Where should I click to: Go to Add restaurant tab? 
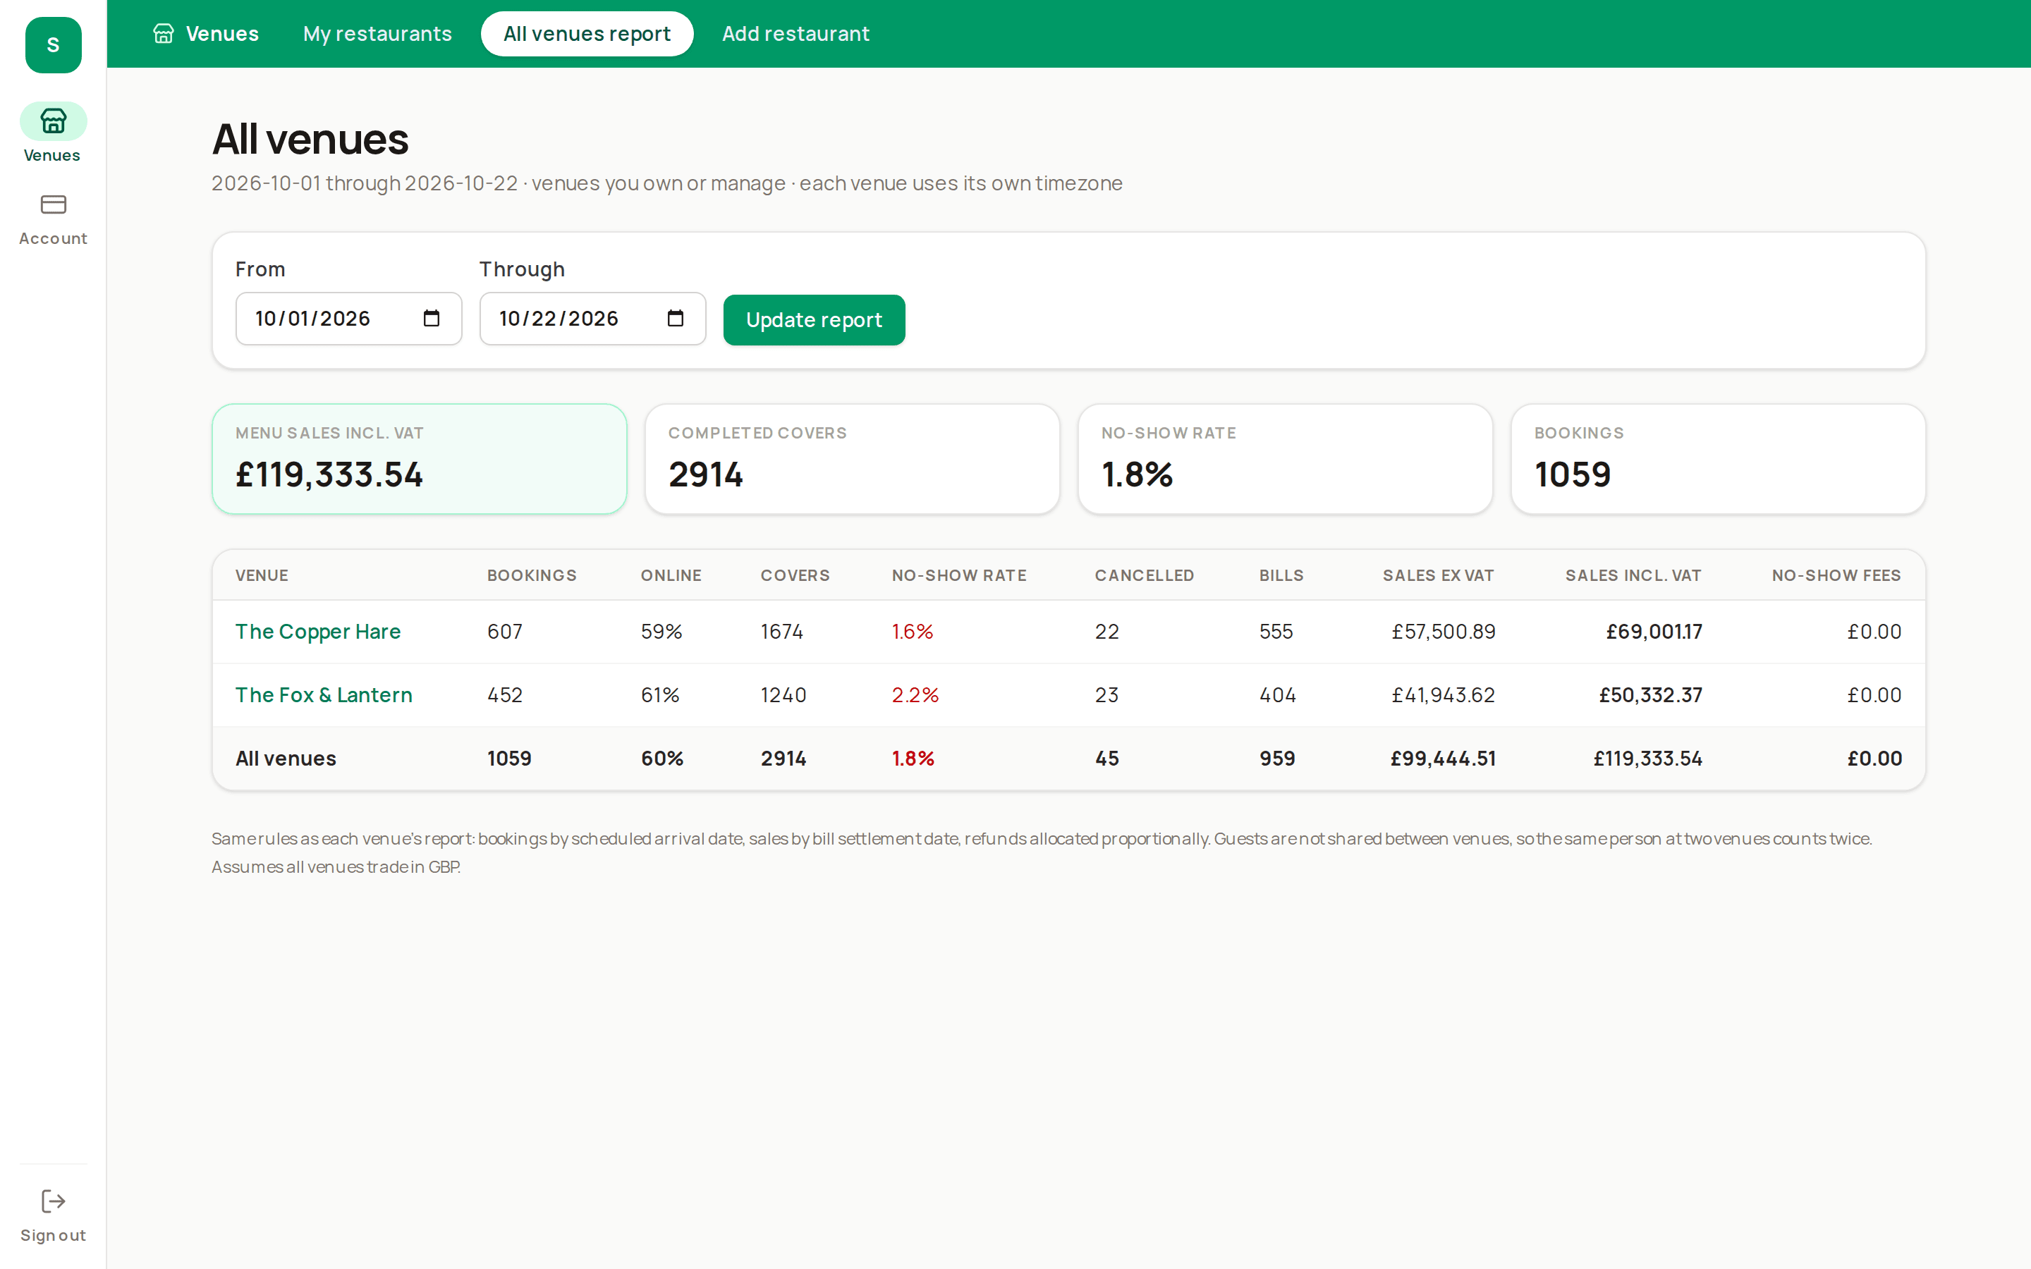pos(795,34)
